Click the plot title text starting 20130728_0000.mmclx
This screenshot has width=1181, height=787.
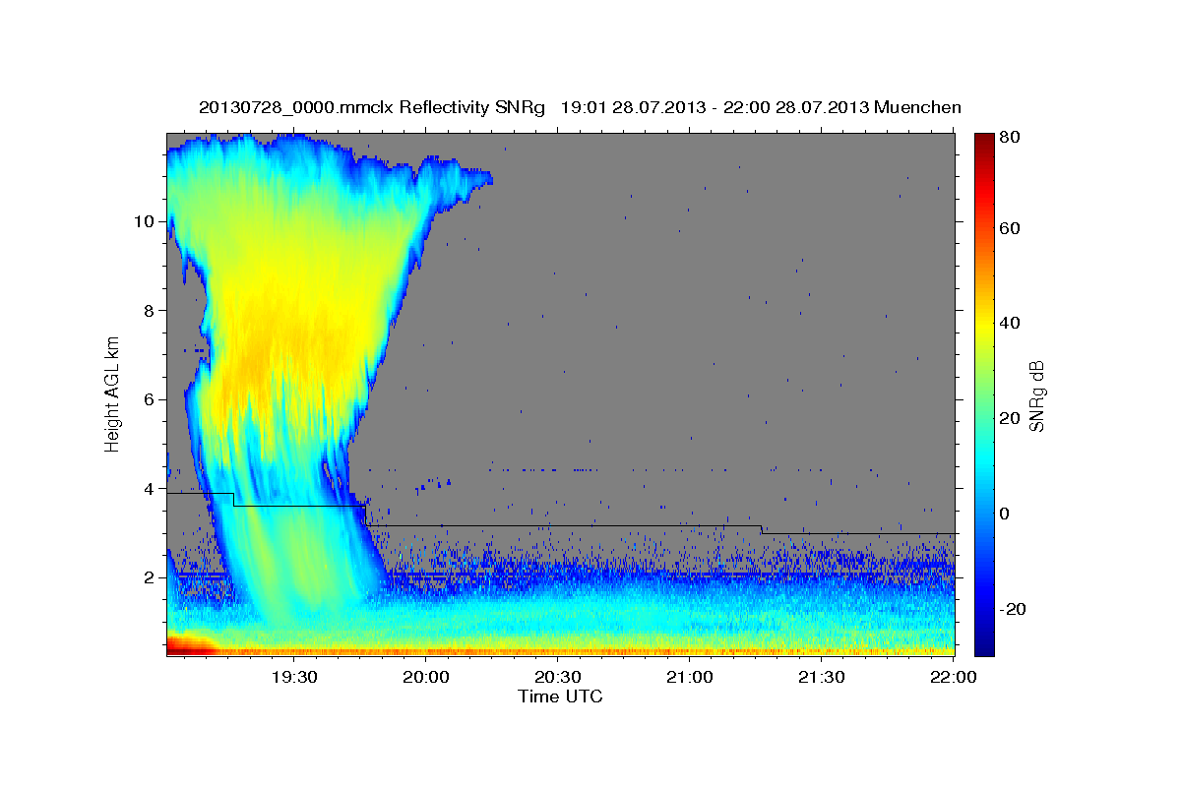(580, 107)
